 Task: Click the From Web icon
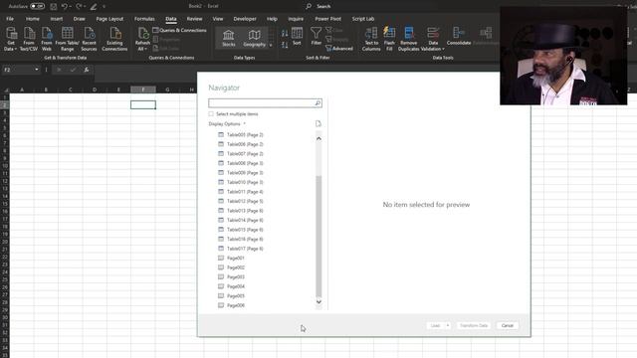click(47, 39)
